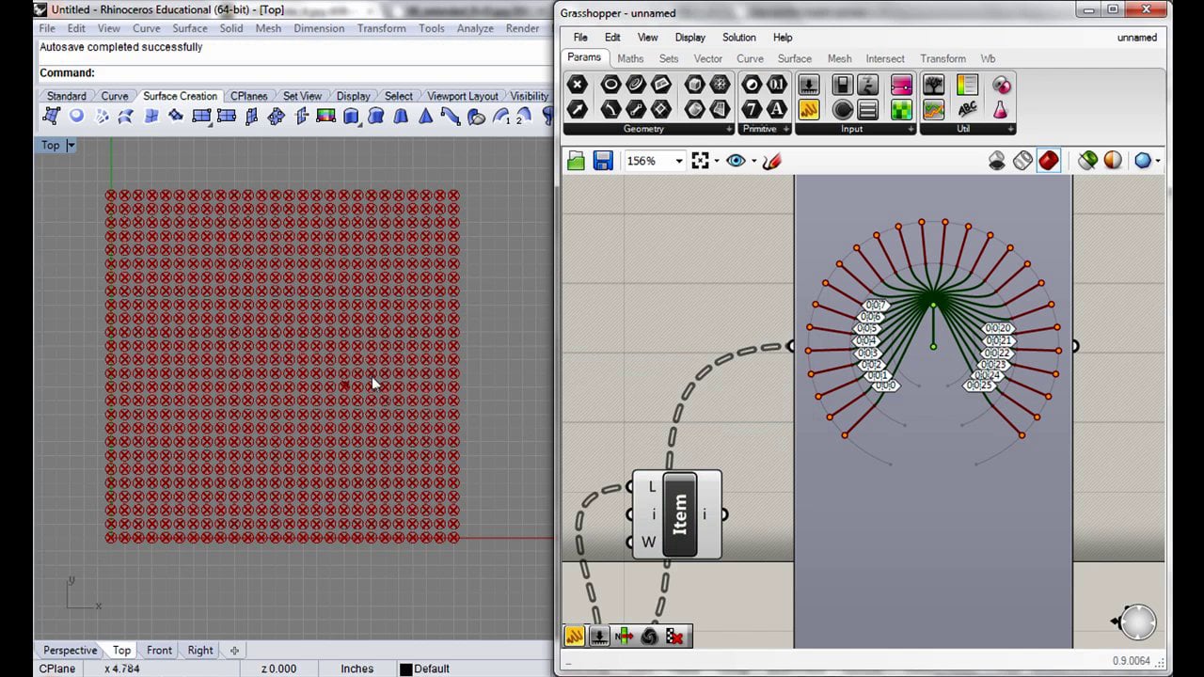The image size is (1204, 677).
Task: Open Galapagos flask icon in Util panel
Action: click(1001, 109)
